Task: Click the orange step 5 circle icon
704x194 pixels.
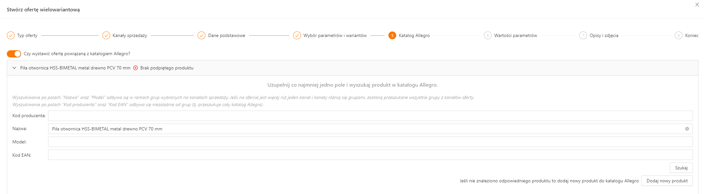Action: click(x=392, y=35)
